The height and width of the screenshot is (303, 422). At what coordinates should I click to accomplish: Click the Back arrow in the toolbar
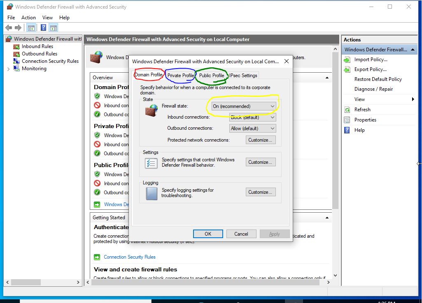click(x=9, y=28)
